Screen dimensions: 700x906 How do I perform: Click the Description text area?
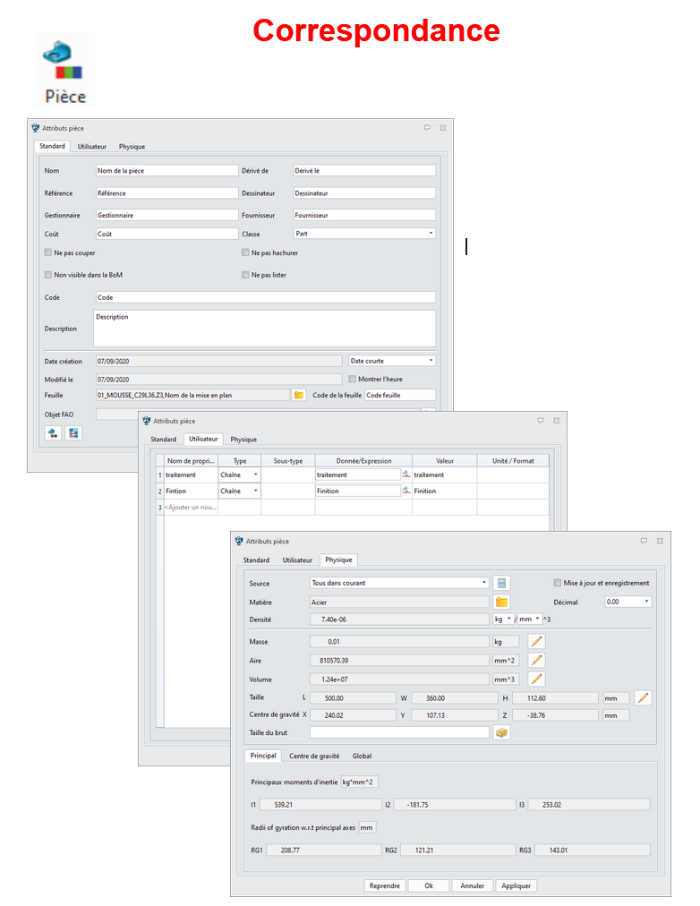pos(265,329)
